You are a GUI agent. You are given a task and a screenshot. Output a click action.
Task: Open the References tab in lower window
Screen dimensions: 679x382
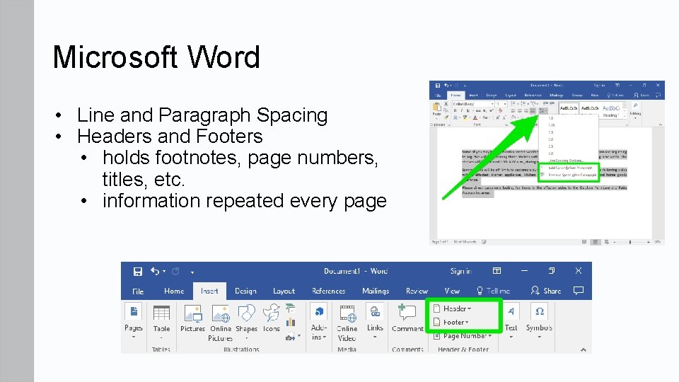click(328, 291)
